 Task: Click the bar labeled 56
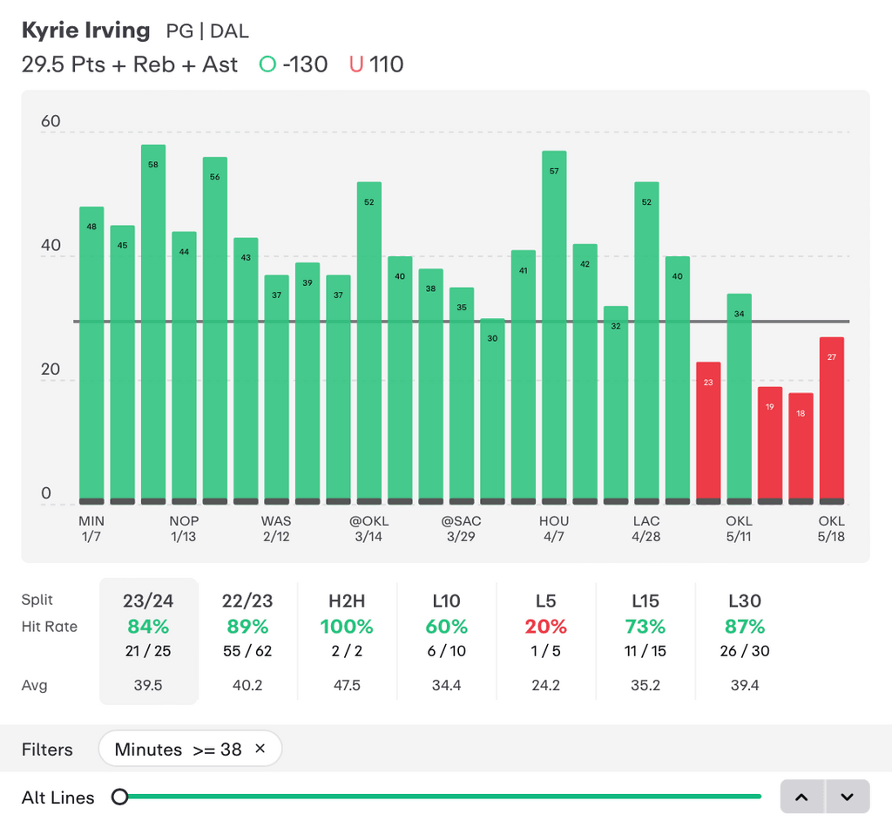(x=215, y=331)
